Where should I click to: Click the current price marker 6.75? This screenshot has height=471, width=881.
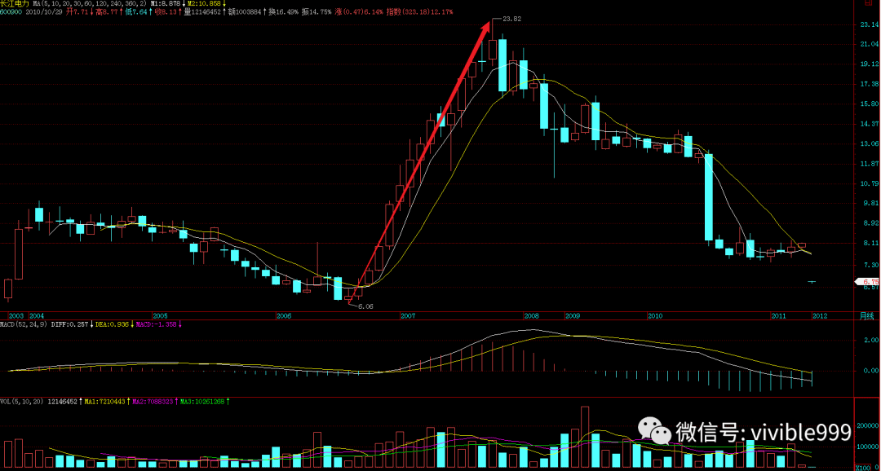pyautogui.click(x=867, y=281)
